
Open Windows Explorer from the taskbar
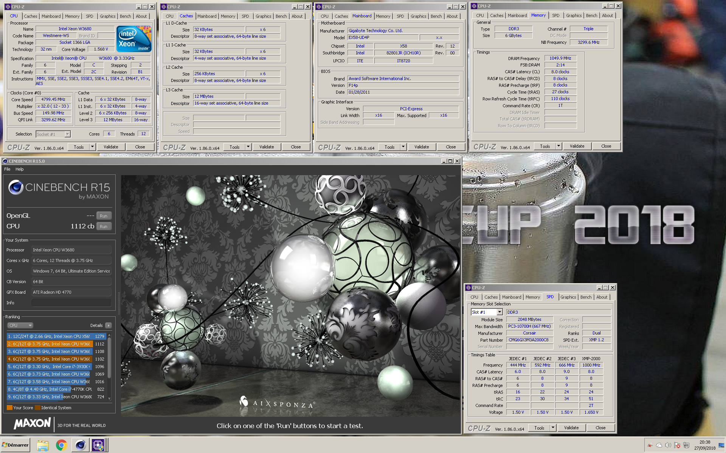coord(43,445)
